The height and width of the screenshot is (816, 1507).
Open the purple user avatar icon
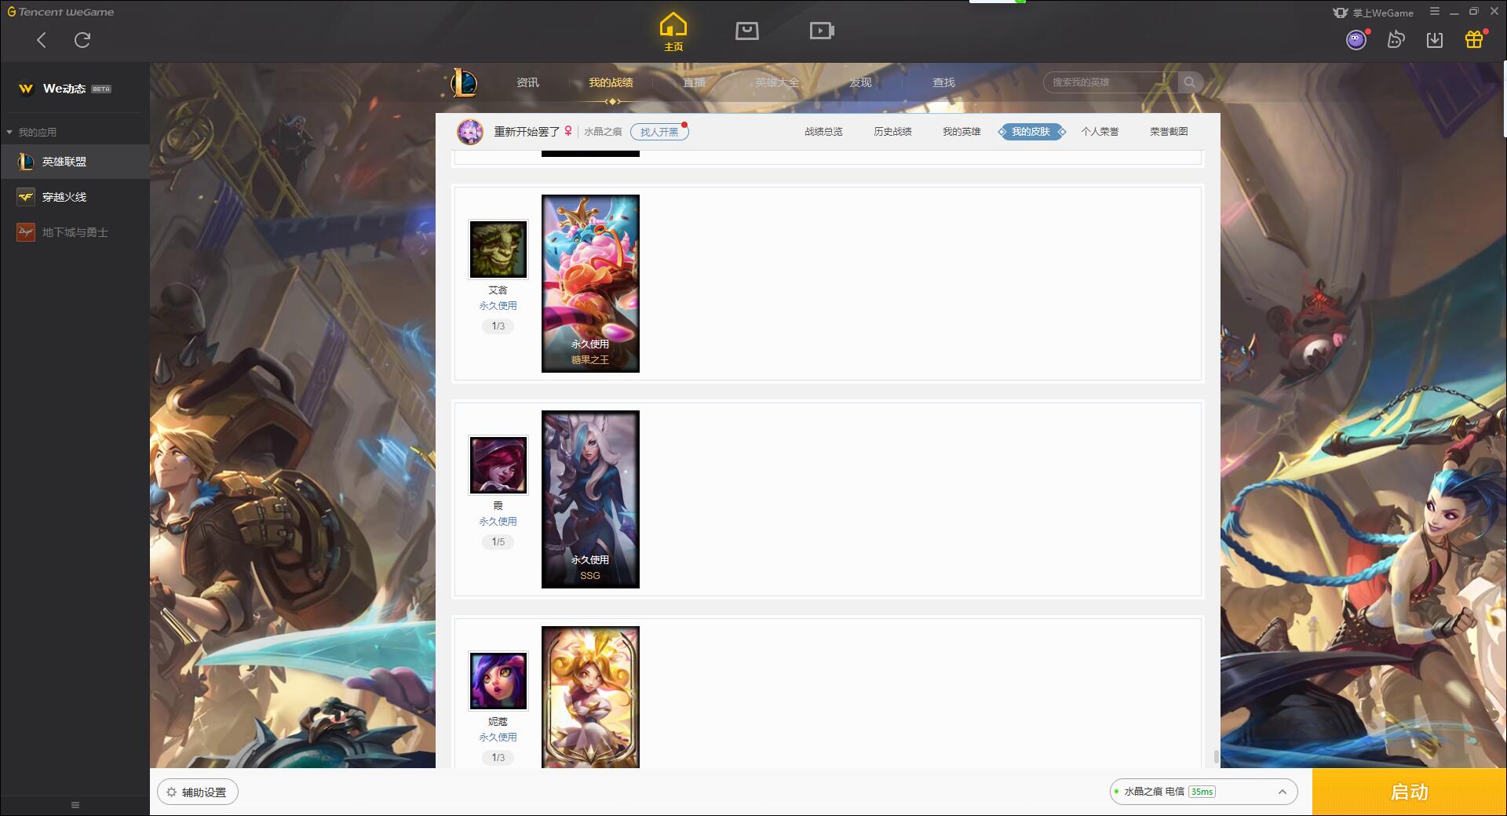tap(1356, 39)
